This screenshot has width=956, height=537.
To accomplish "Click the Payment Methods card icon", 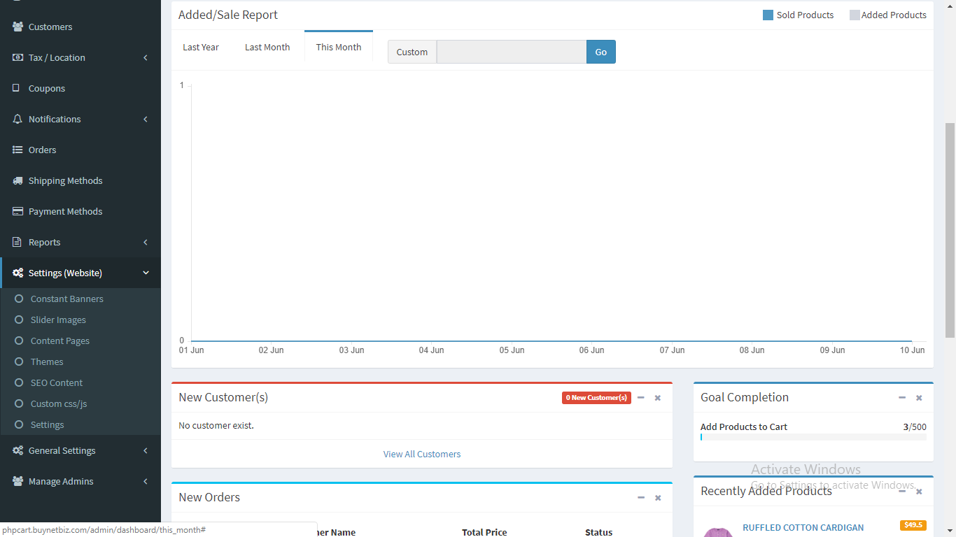I will pyautogui.click(x=17, y=211).
